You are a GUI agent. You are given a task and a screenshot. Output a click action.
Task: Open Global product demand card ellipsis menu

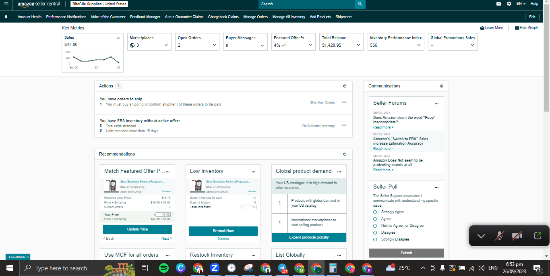pyautogui.click(x=339, y=172)
